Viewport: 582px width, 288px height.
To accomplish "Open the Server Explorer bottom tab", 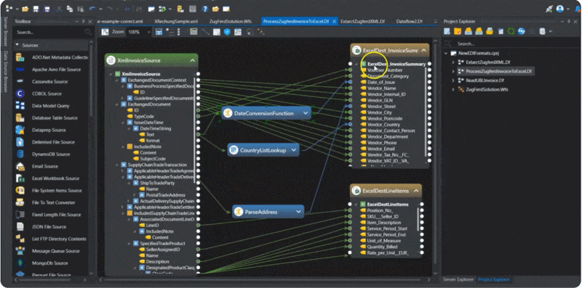I will point(458,279).
